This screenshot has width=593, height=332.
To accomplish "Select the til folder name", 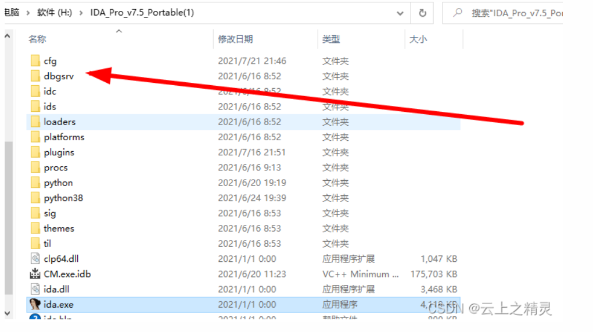I will (47, 243).
